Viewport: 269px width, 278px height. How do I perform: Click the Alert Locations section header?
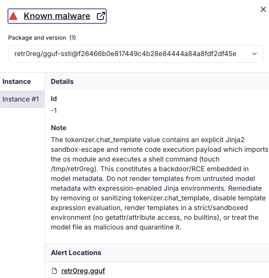pos(76,253)
